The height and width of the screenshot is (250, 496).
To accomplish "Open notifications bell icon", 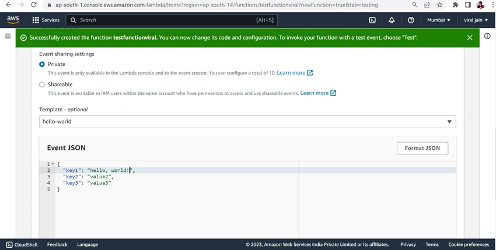I will [x=392, y=20].
